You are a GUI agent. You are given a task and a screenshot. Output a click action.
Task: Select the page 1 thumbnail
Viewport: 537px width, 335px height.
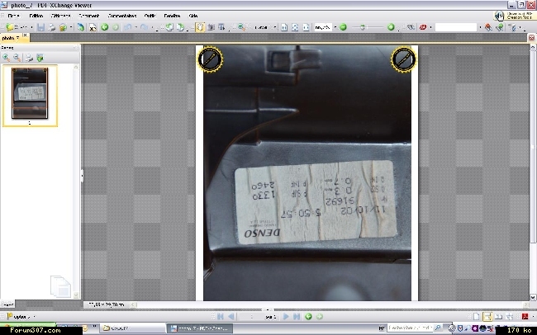pyautogui.click(x=30, y=93)
